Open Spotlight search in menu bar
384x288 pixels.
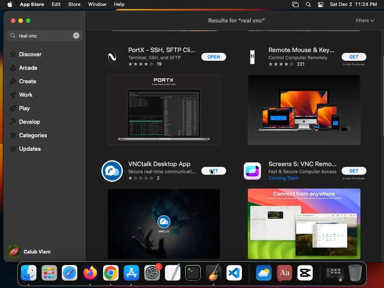(x=308, y=4)
